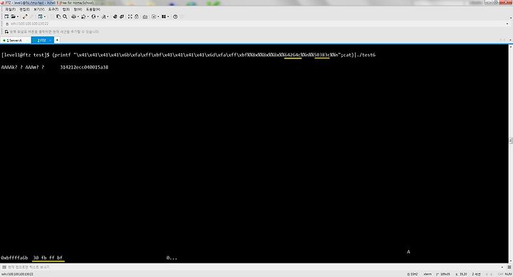The height and width of the screenshot is (277, 513).
Task: Click the Print toolbar icon
Action: (73, 16)
